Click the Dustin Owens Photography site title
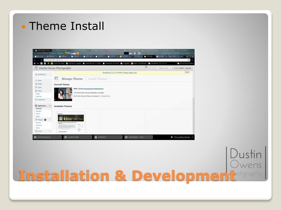 pyautogui.click(x=55, y=68)
